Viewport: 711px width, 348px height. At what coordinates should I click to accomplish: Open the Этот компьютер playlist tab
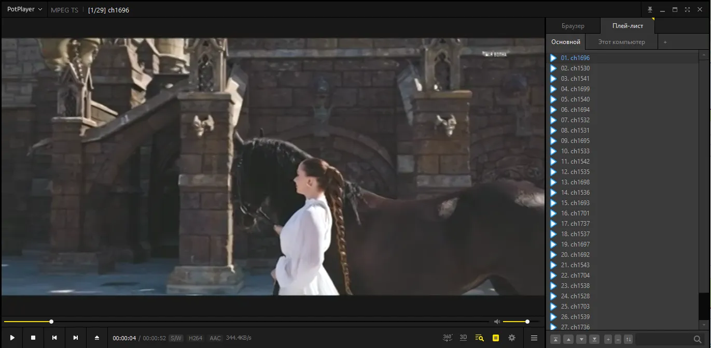pos(621,42)
